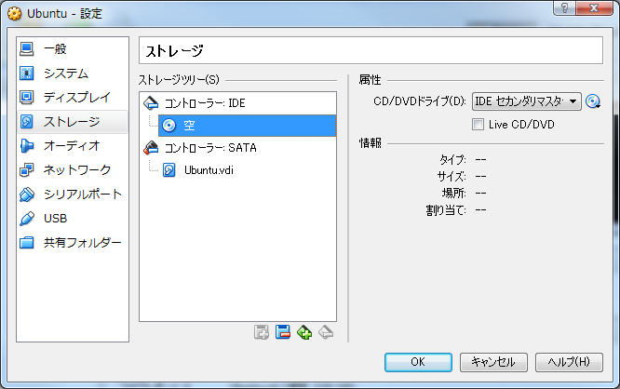Select シリアルポート (Serial Ports) category

tap(82, 194)
